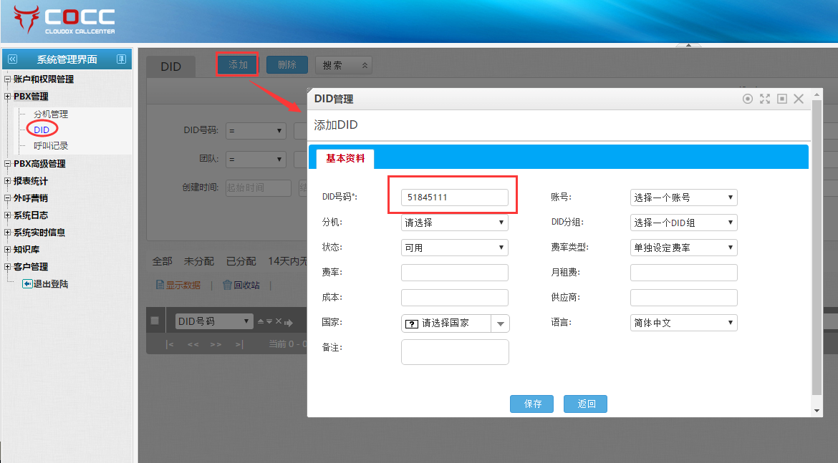Click the DID号码 input field
Screen dimensions: 838x463
point(454,198)
